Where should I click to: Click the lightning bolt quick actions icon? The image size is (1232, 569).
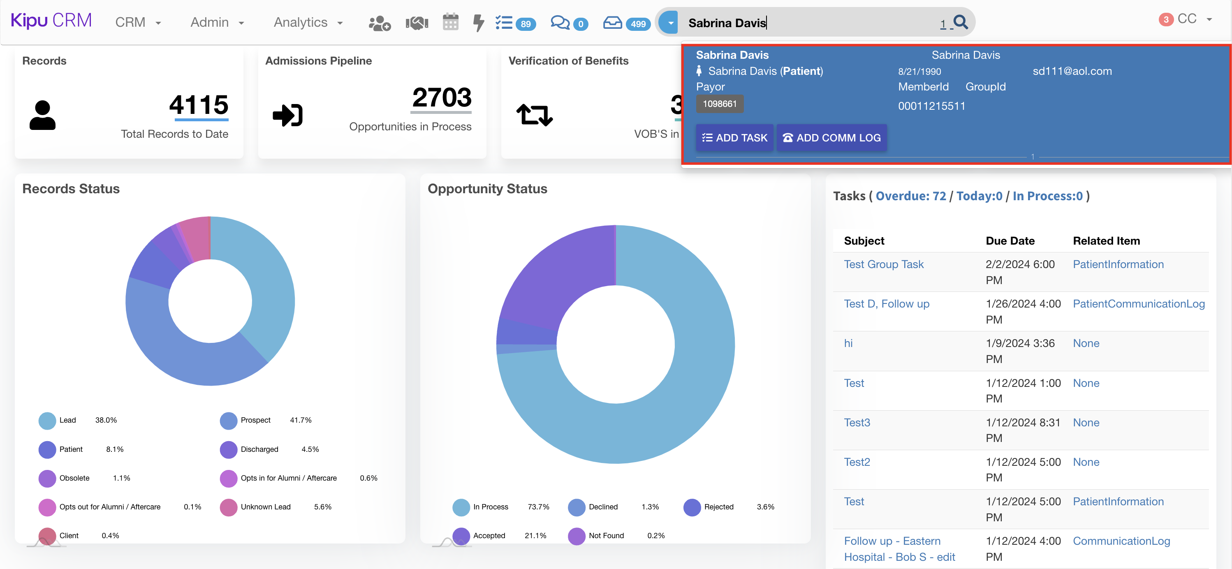(x=478, y=22)
